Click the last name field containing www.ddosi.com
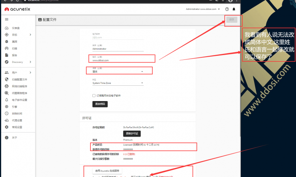Image resolution: width=296 pixels, height=177 pixels. [118, 60]
